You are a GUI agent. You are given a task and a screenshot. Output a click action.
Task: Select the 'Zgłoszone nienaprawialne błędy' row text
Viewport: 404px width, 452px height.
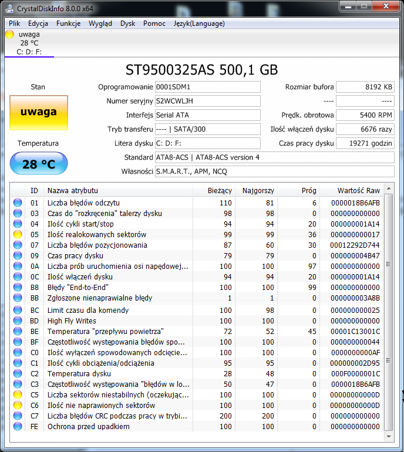pos(100,298)
